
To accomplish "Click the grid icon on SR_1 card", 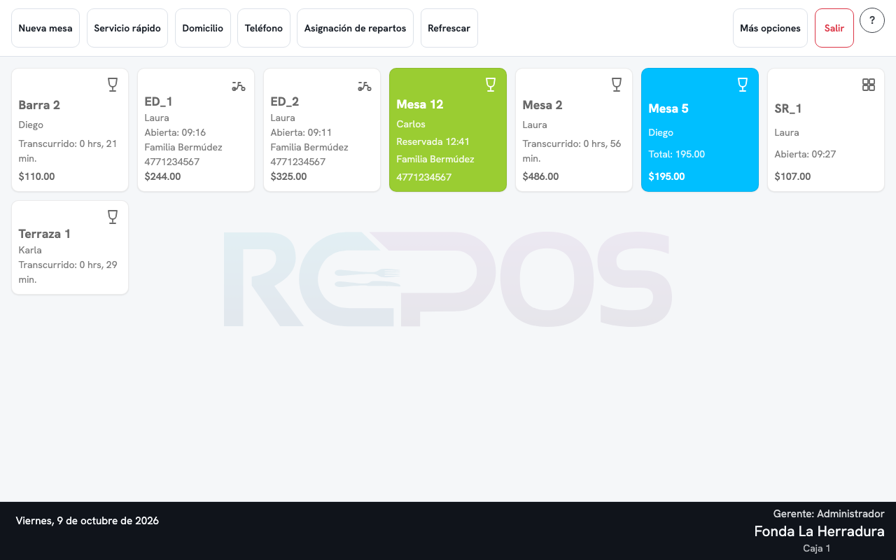I will point(869,85).
